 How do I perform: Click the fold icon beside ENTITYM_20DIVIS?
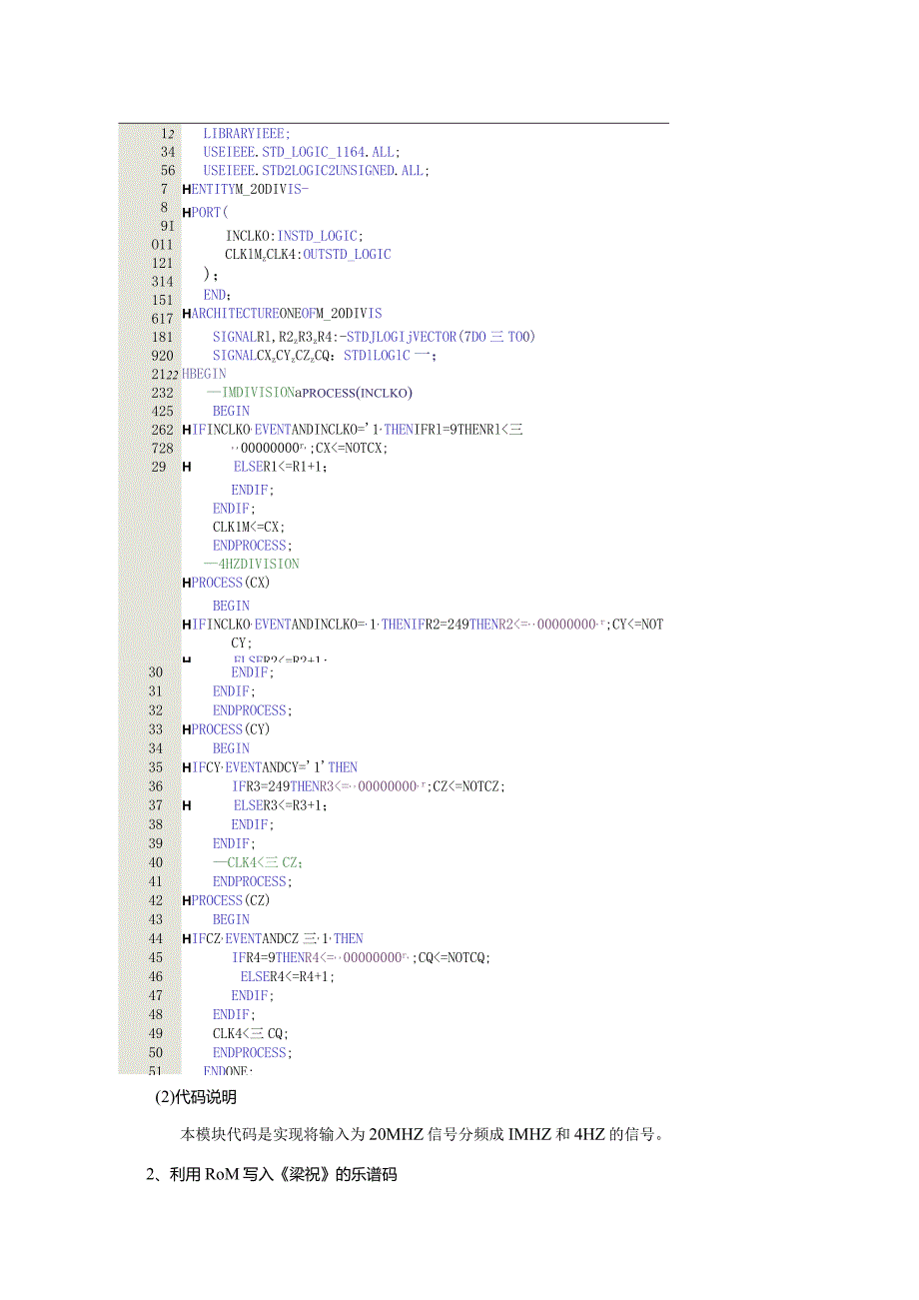point(184,189)
